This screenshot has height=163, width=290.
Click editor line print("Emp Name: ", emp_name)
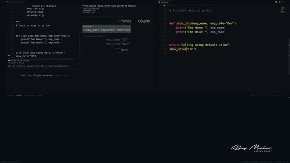pyautogui.click(x=201, y=28)
